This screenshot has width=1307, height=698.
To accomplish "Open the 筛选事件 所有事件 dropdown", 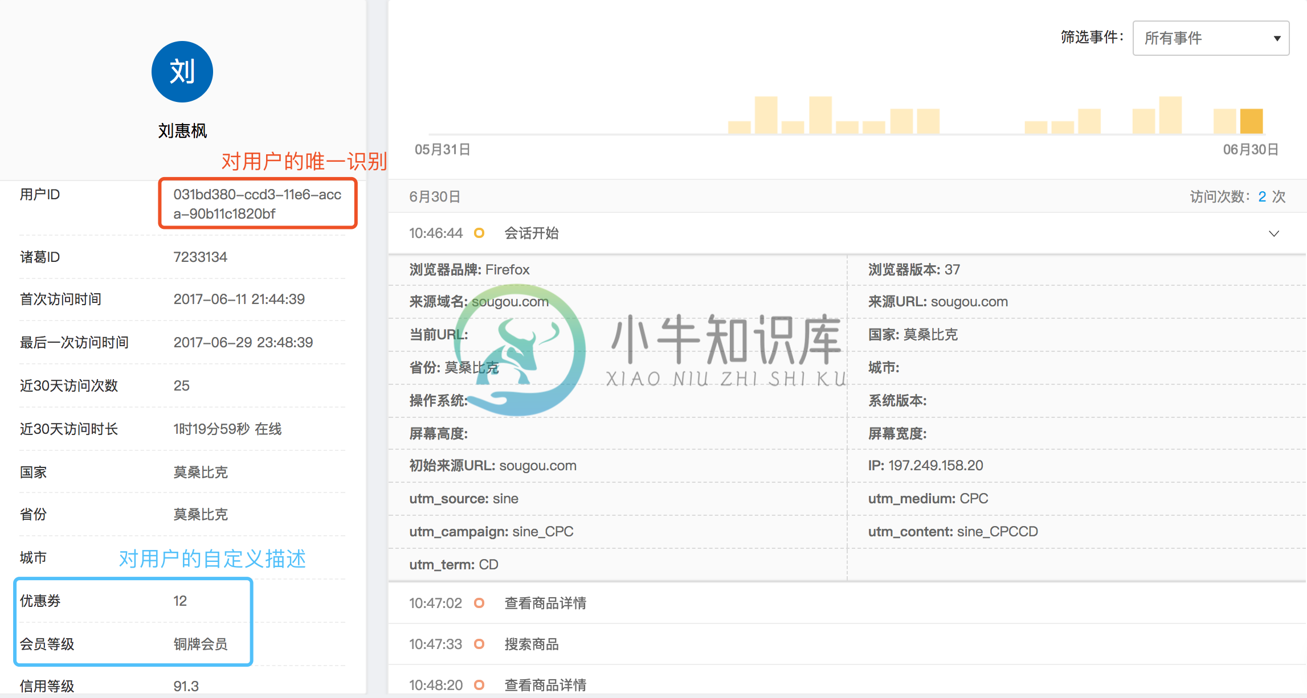I will tap(1211, 38).
